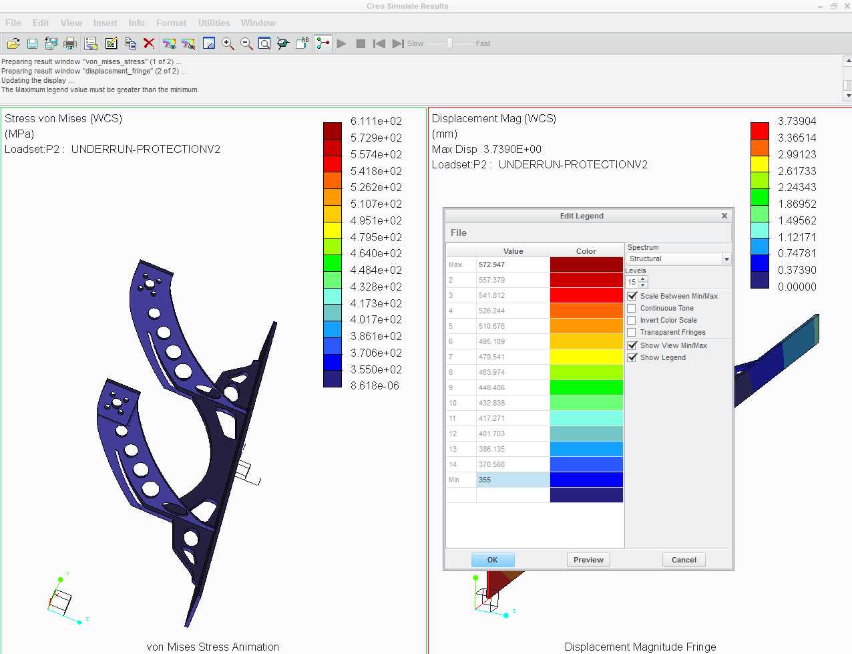Open the Utilities menu
Viewport: 852px width, 654px height.
(x=214, y=23)
